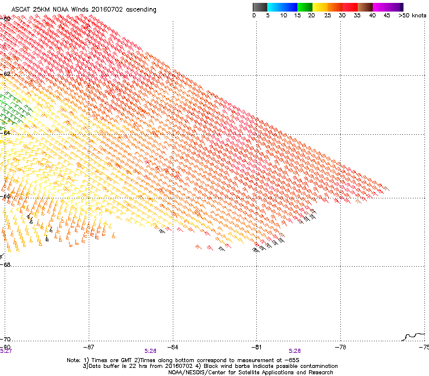Click the '20' label under the color scale

point(311,16)
